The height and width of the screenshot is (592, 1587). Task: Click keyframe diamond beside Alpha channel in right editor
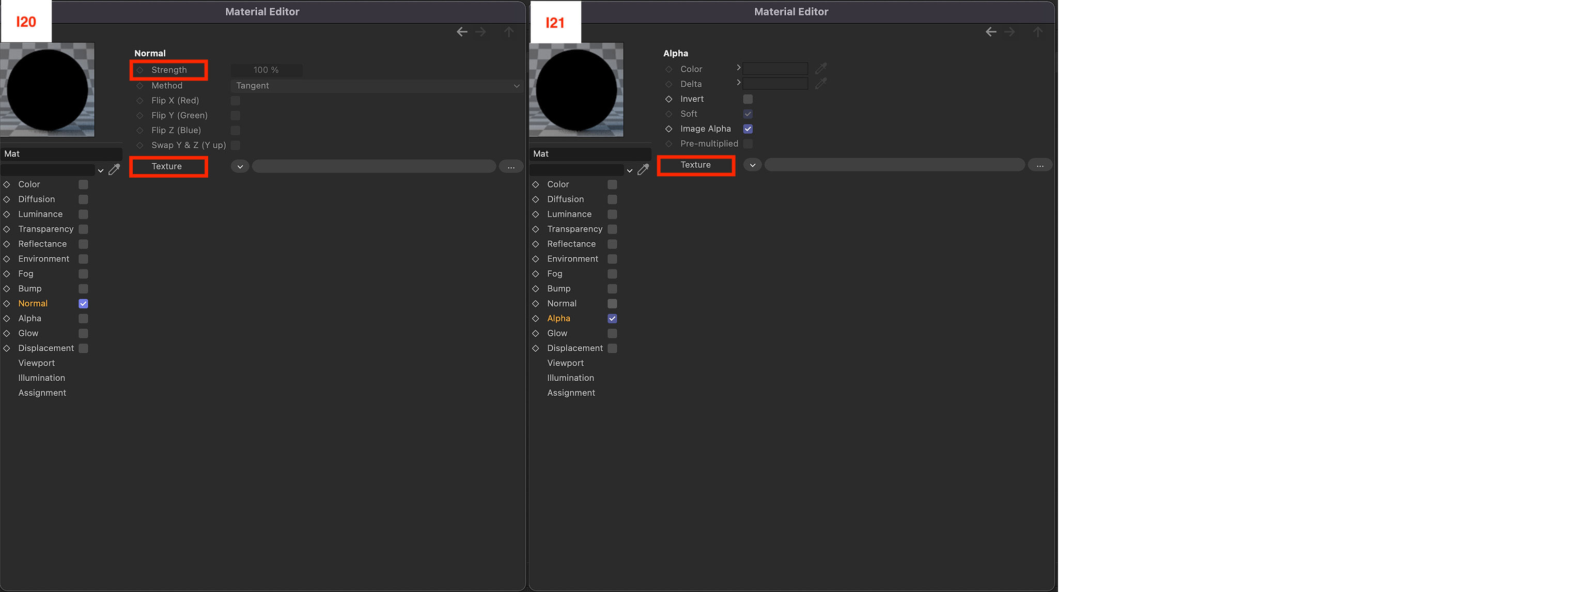point(536,319)
